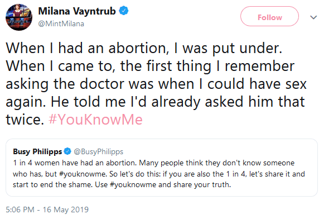Open the @MintMilana handle link
Viewport: 319px width, 219px height.
(61, 24)
